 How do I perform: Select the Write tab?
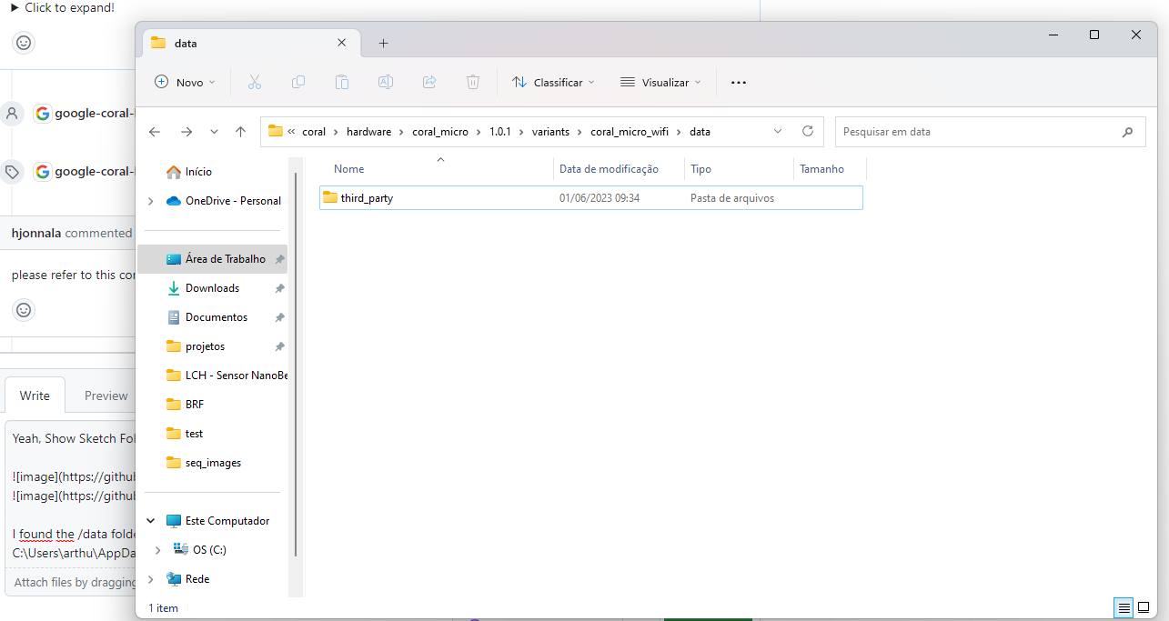35,395
